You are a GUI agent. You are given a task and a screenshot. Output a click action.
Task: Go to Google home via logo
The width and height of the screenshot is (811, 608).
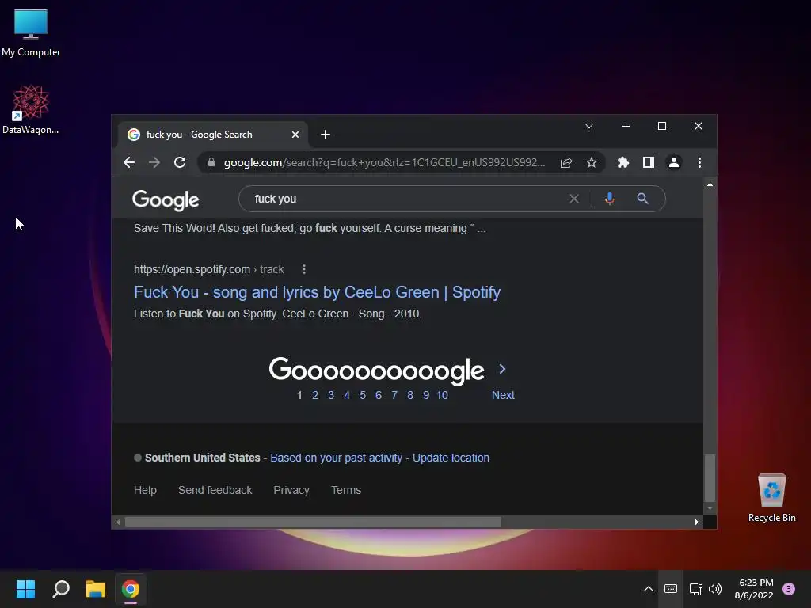[x=166, y=200]
